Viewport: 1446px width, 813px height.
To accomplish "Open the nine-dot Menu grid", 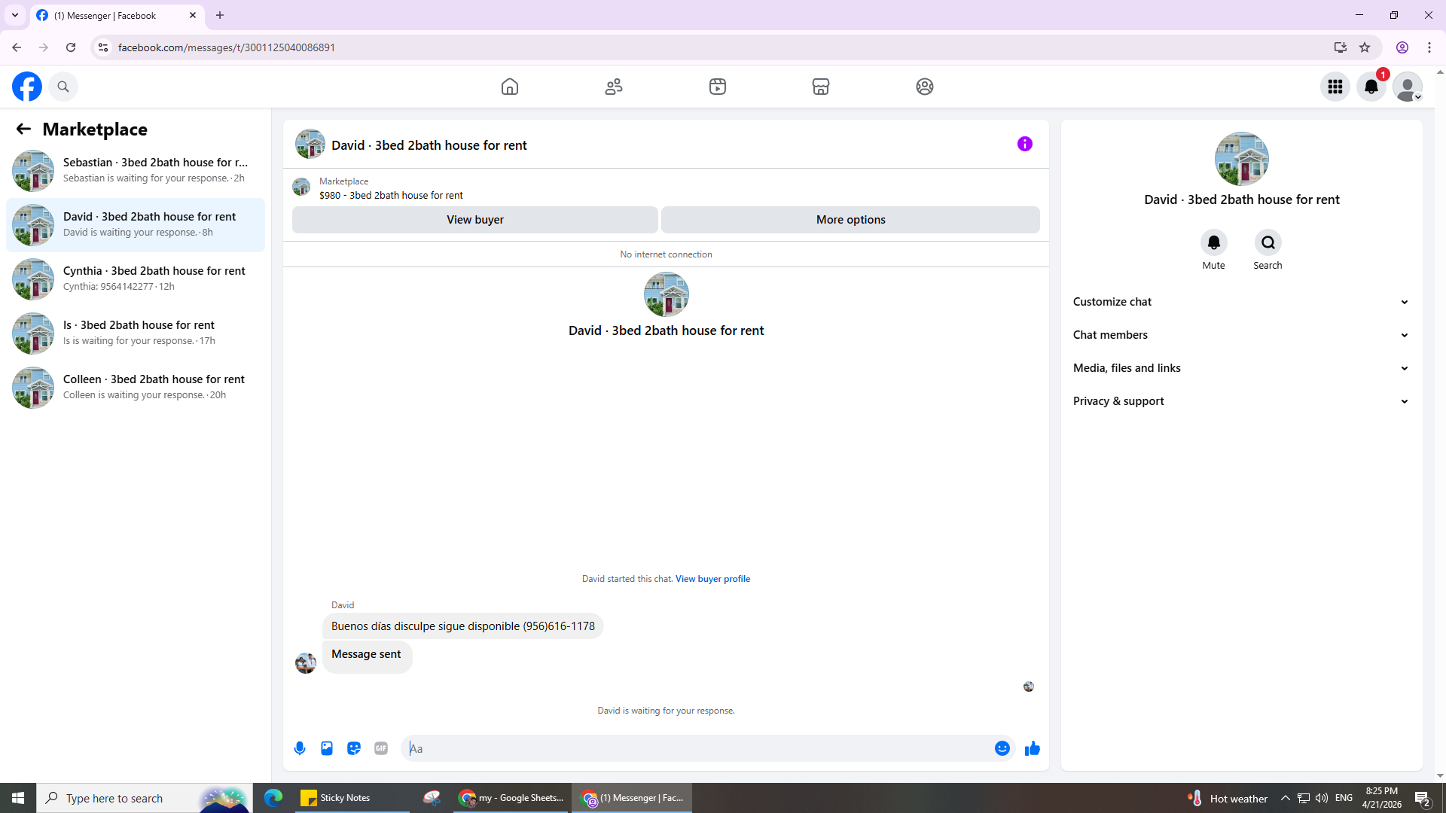I will 1335,87.
